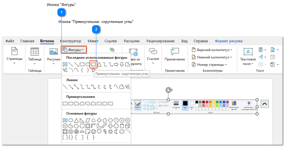Select the inserted Paint toolbar picture

coord(194,107)
